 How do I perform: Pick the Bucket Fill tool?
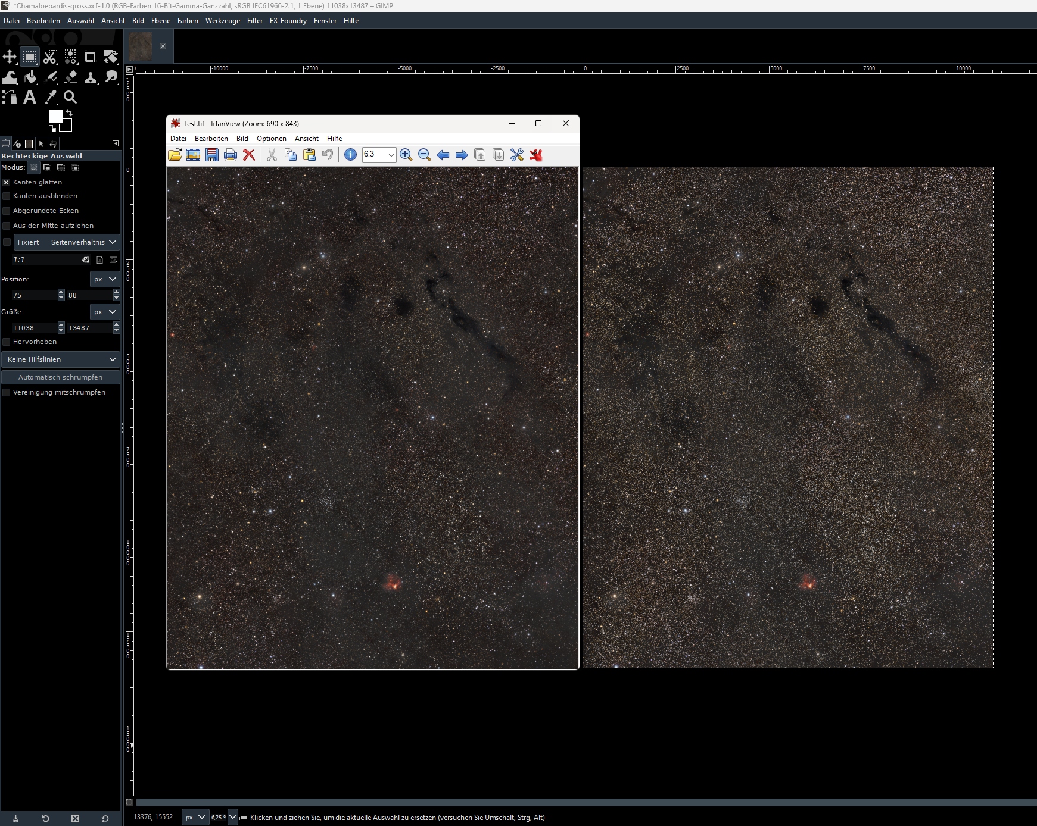tap(30, 77)
